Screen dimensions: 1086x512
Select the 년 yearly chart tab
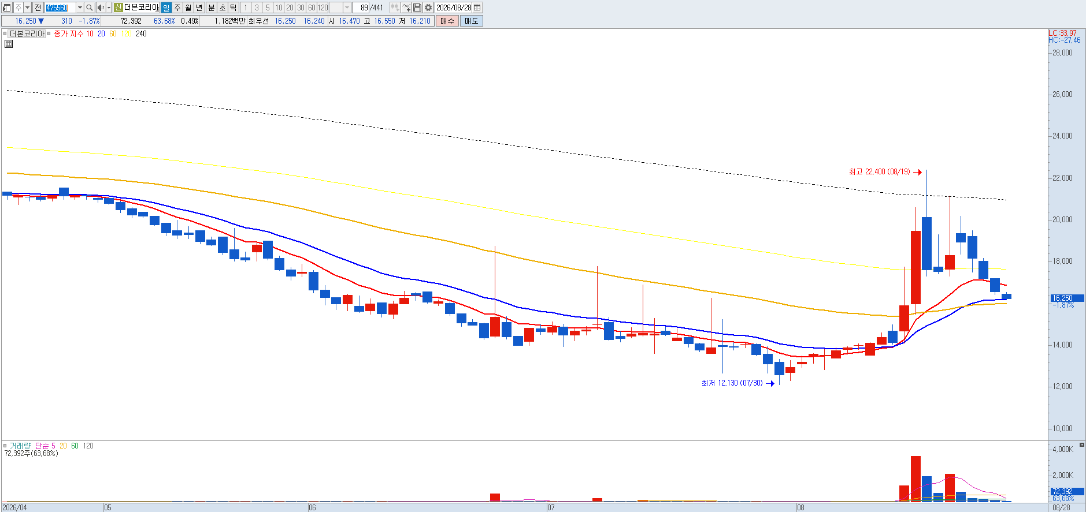point(199,8)
